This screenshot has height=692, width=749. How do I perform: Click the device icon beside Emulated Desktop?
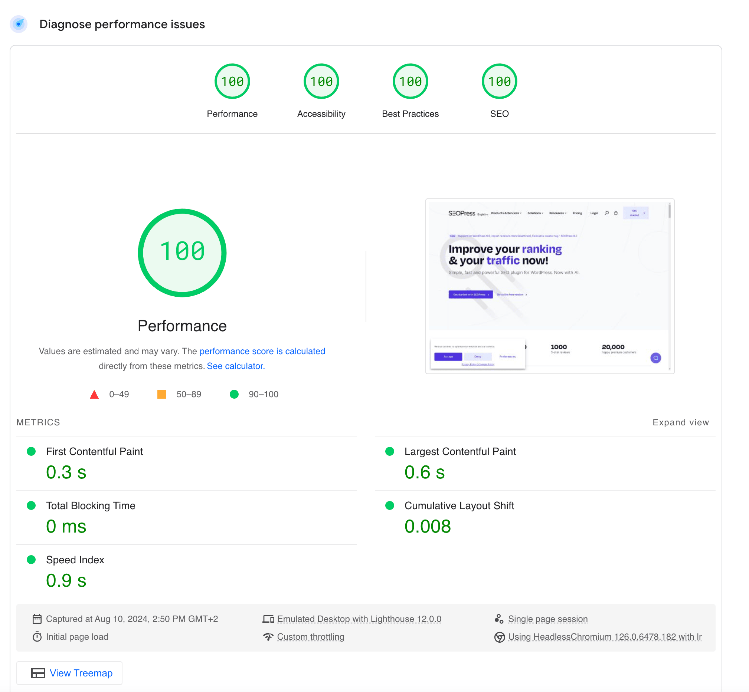pos(268,619)
